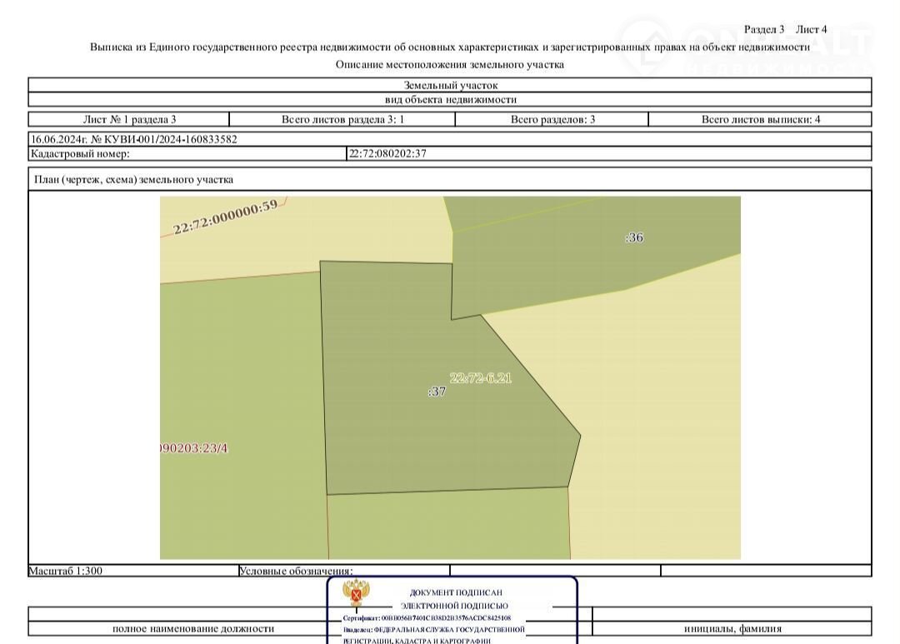Select the КУВИ-001/2024-160833582 request number line
The width and height of the screenshot is (900, 644).
[x=133, y=139]
